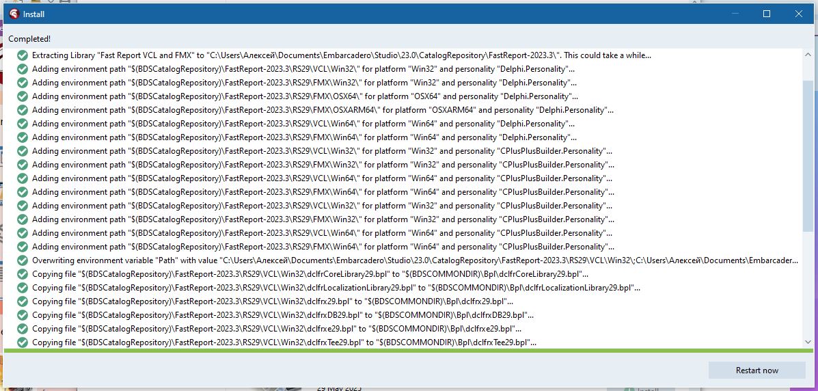Select the 'Copying file dclfrx29.bpl' line
Image resolution: width=818 pixels, height=391 pixels.
(273, 301)
